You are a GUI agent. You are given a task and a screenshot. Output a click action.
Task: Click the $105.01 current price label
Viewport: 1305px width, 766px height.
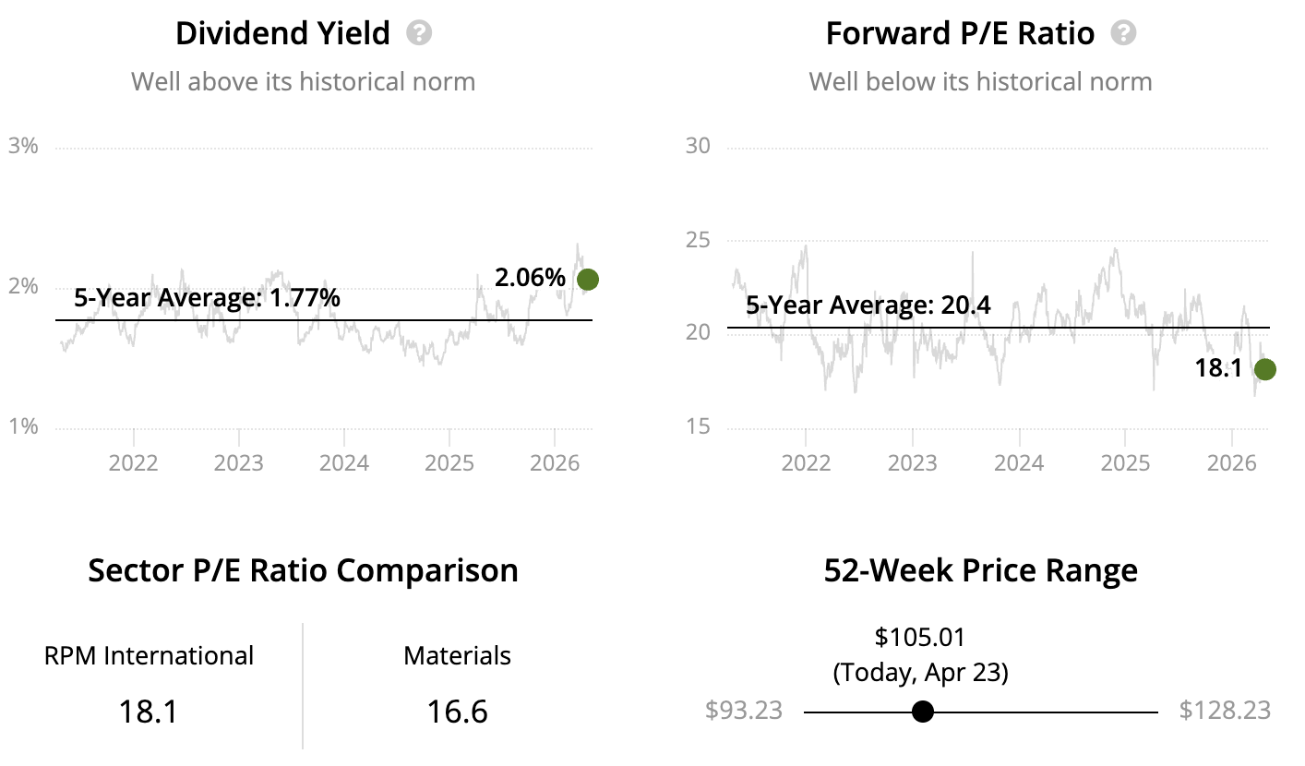click(919, 637)
